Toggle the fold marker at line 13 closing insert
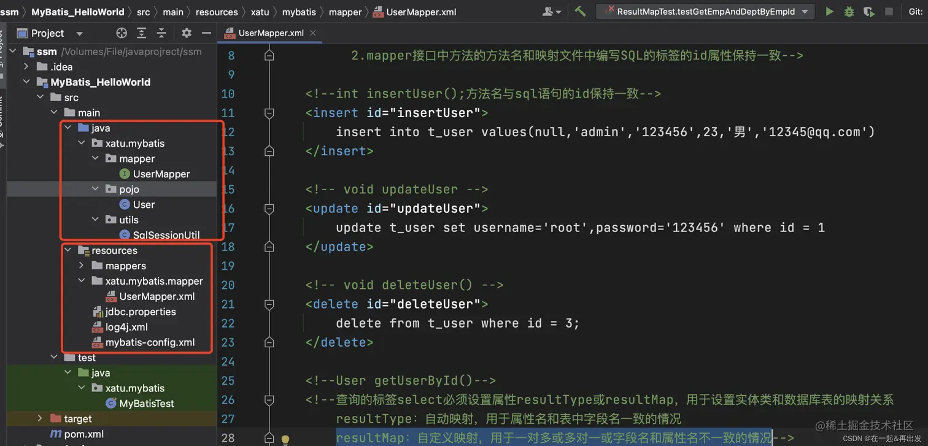The height and width of the screenshot is (446, 928). (269, 151)
